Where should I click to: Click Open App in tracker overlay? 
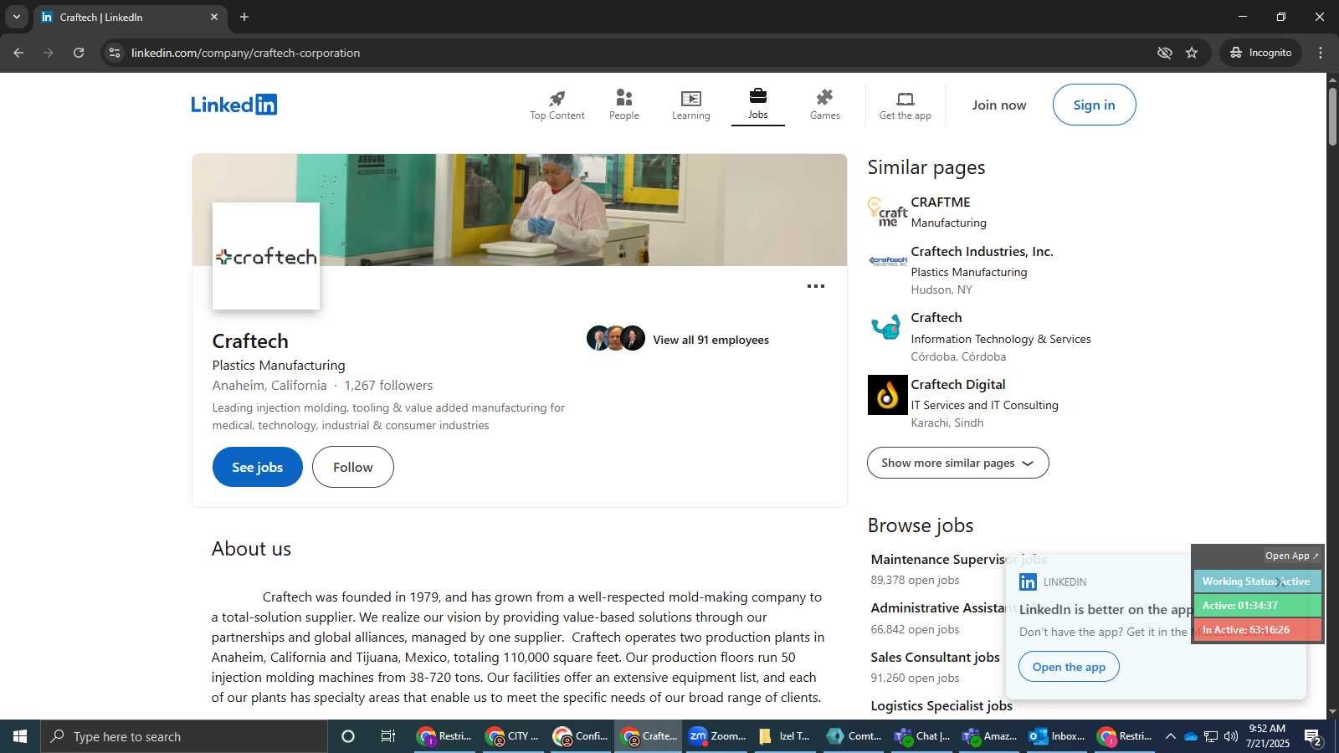coord(1291,556)
